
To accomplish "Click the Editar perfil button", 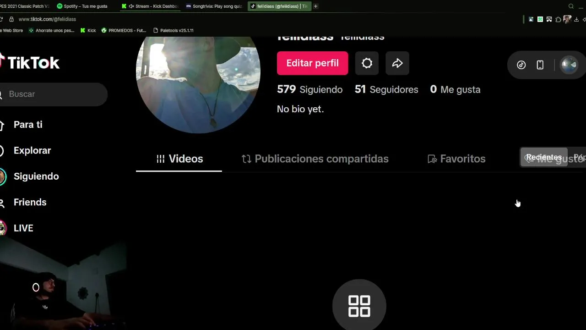I will [x=312, y=63].
